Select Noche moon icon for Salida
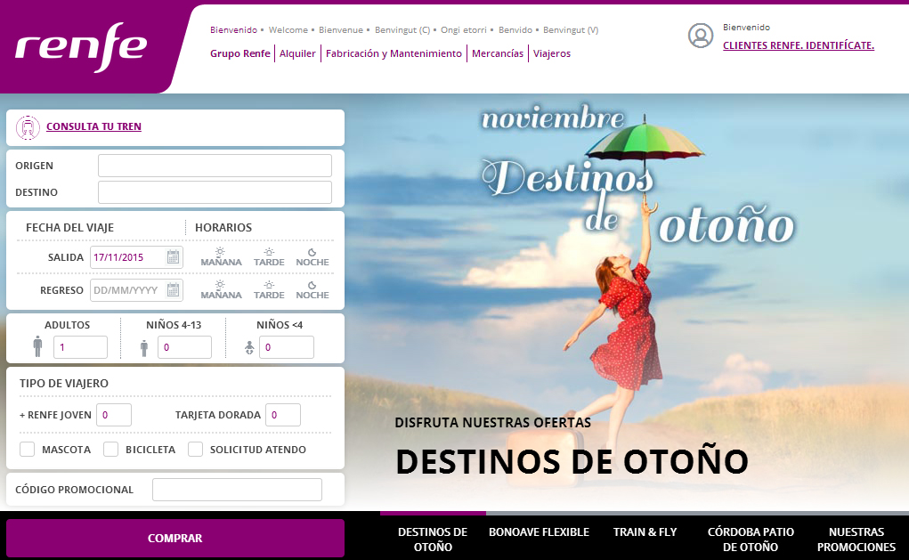Viewport: 909px width, 560px height. pyautogui.click(x=312, y=253)
